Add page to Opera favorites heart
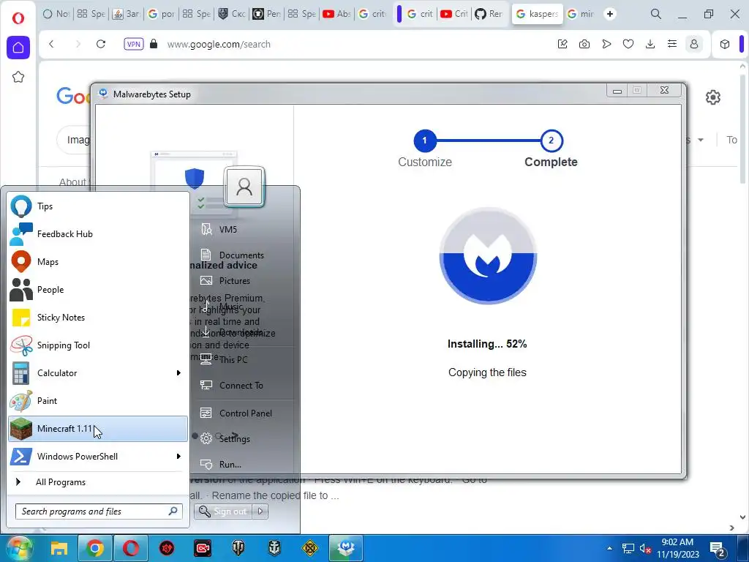 pyautogui.click(x=628, y=44)
